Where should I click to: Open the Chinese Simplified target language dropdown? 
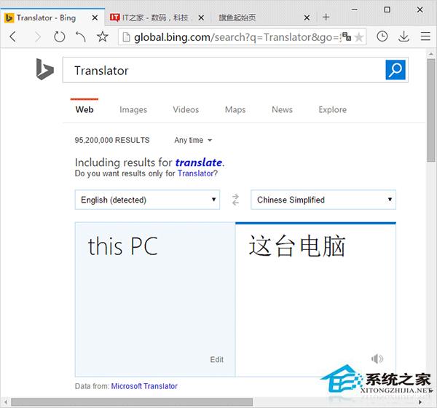[x=323, y=200]
